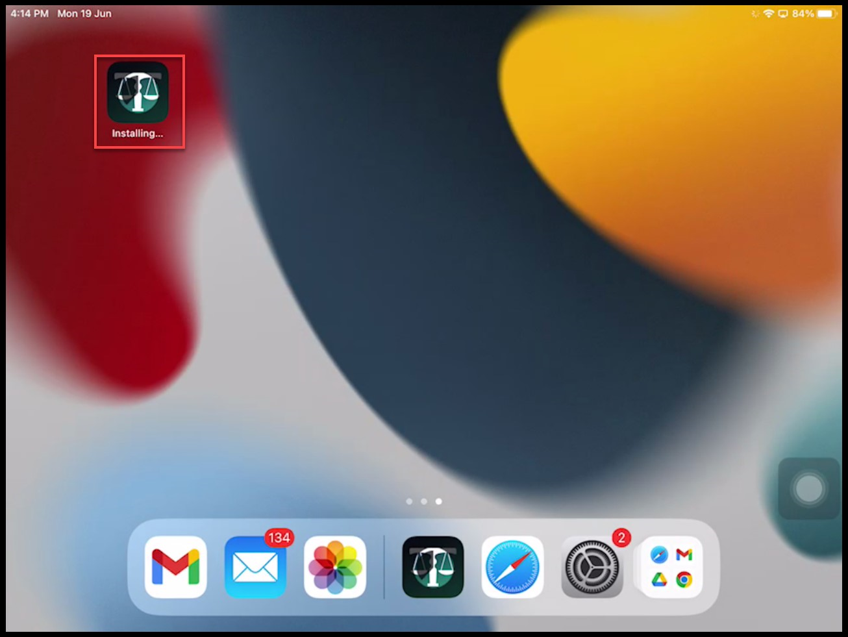Viewport: 848px width, 637px height.
Task: Tap the home screen page dots indicator
Action: click(424, 501)
